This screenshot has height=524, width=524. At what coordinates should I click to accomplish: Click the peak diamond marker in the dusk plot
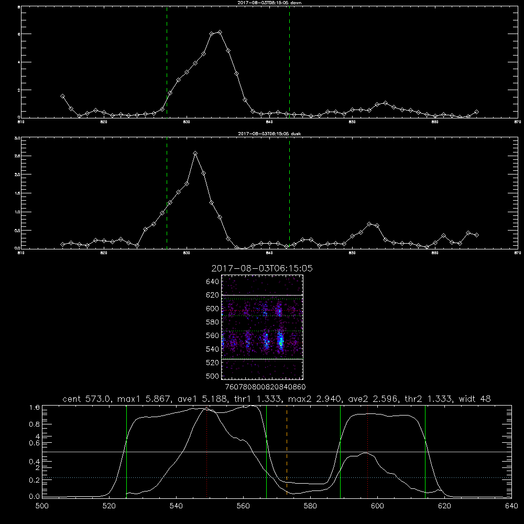pos(195,154)
